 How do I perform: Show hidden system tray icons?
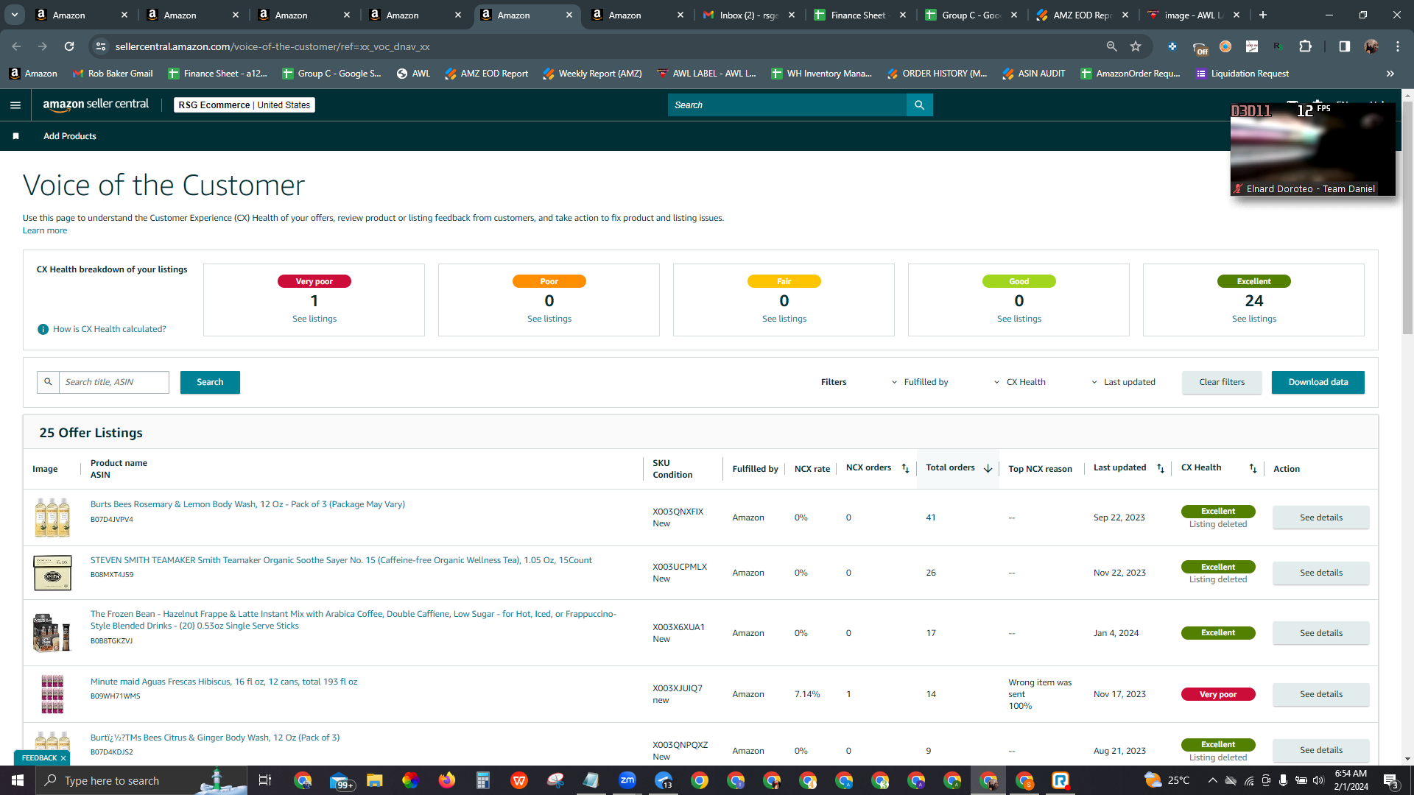[x=1212, y=780]
